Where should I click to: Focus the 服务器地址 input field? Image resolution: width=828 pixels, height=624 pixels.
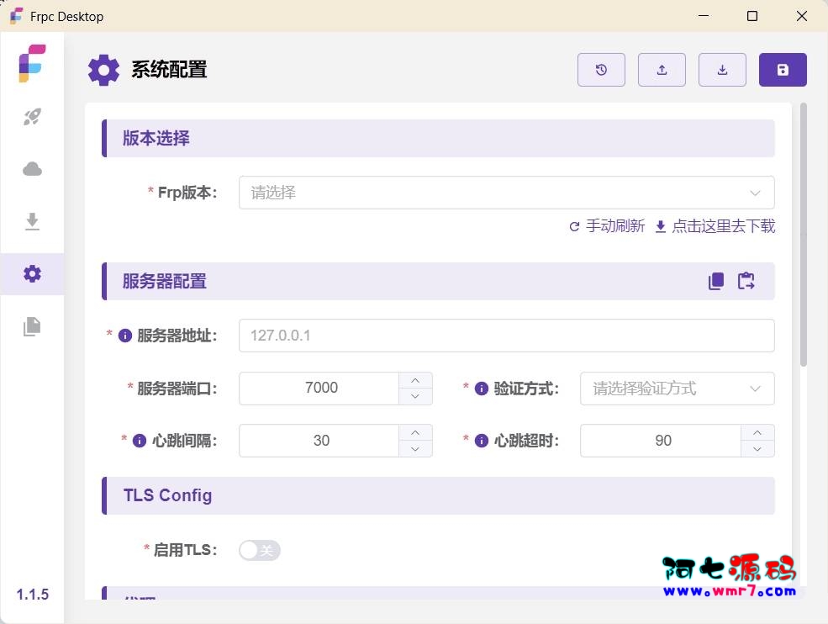[x=506, y=336]
